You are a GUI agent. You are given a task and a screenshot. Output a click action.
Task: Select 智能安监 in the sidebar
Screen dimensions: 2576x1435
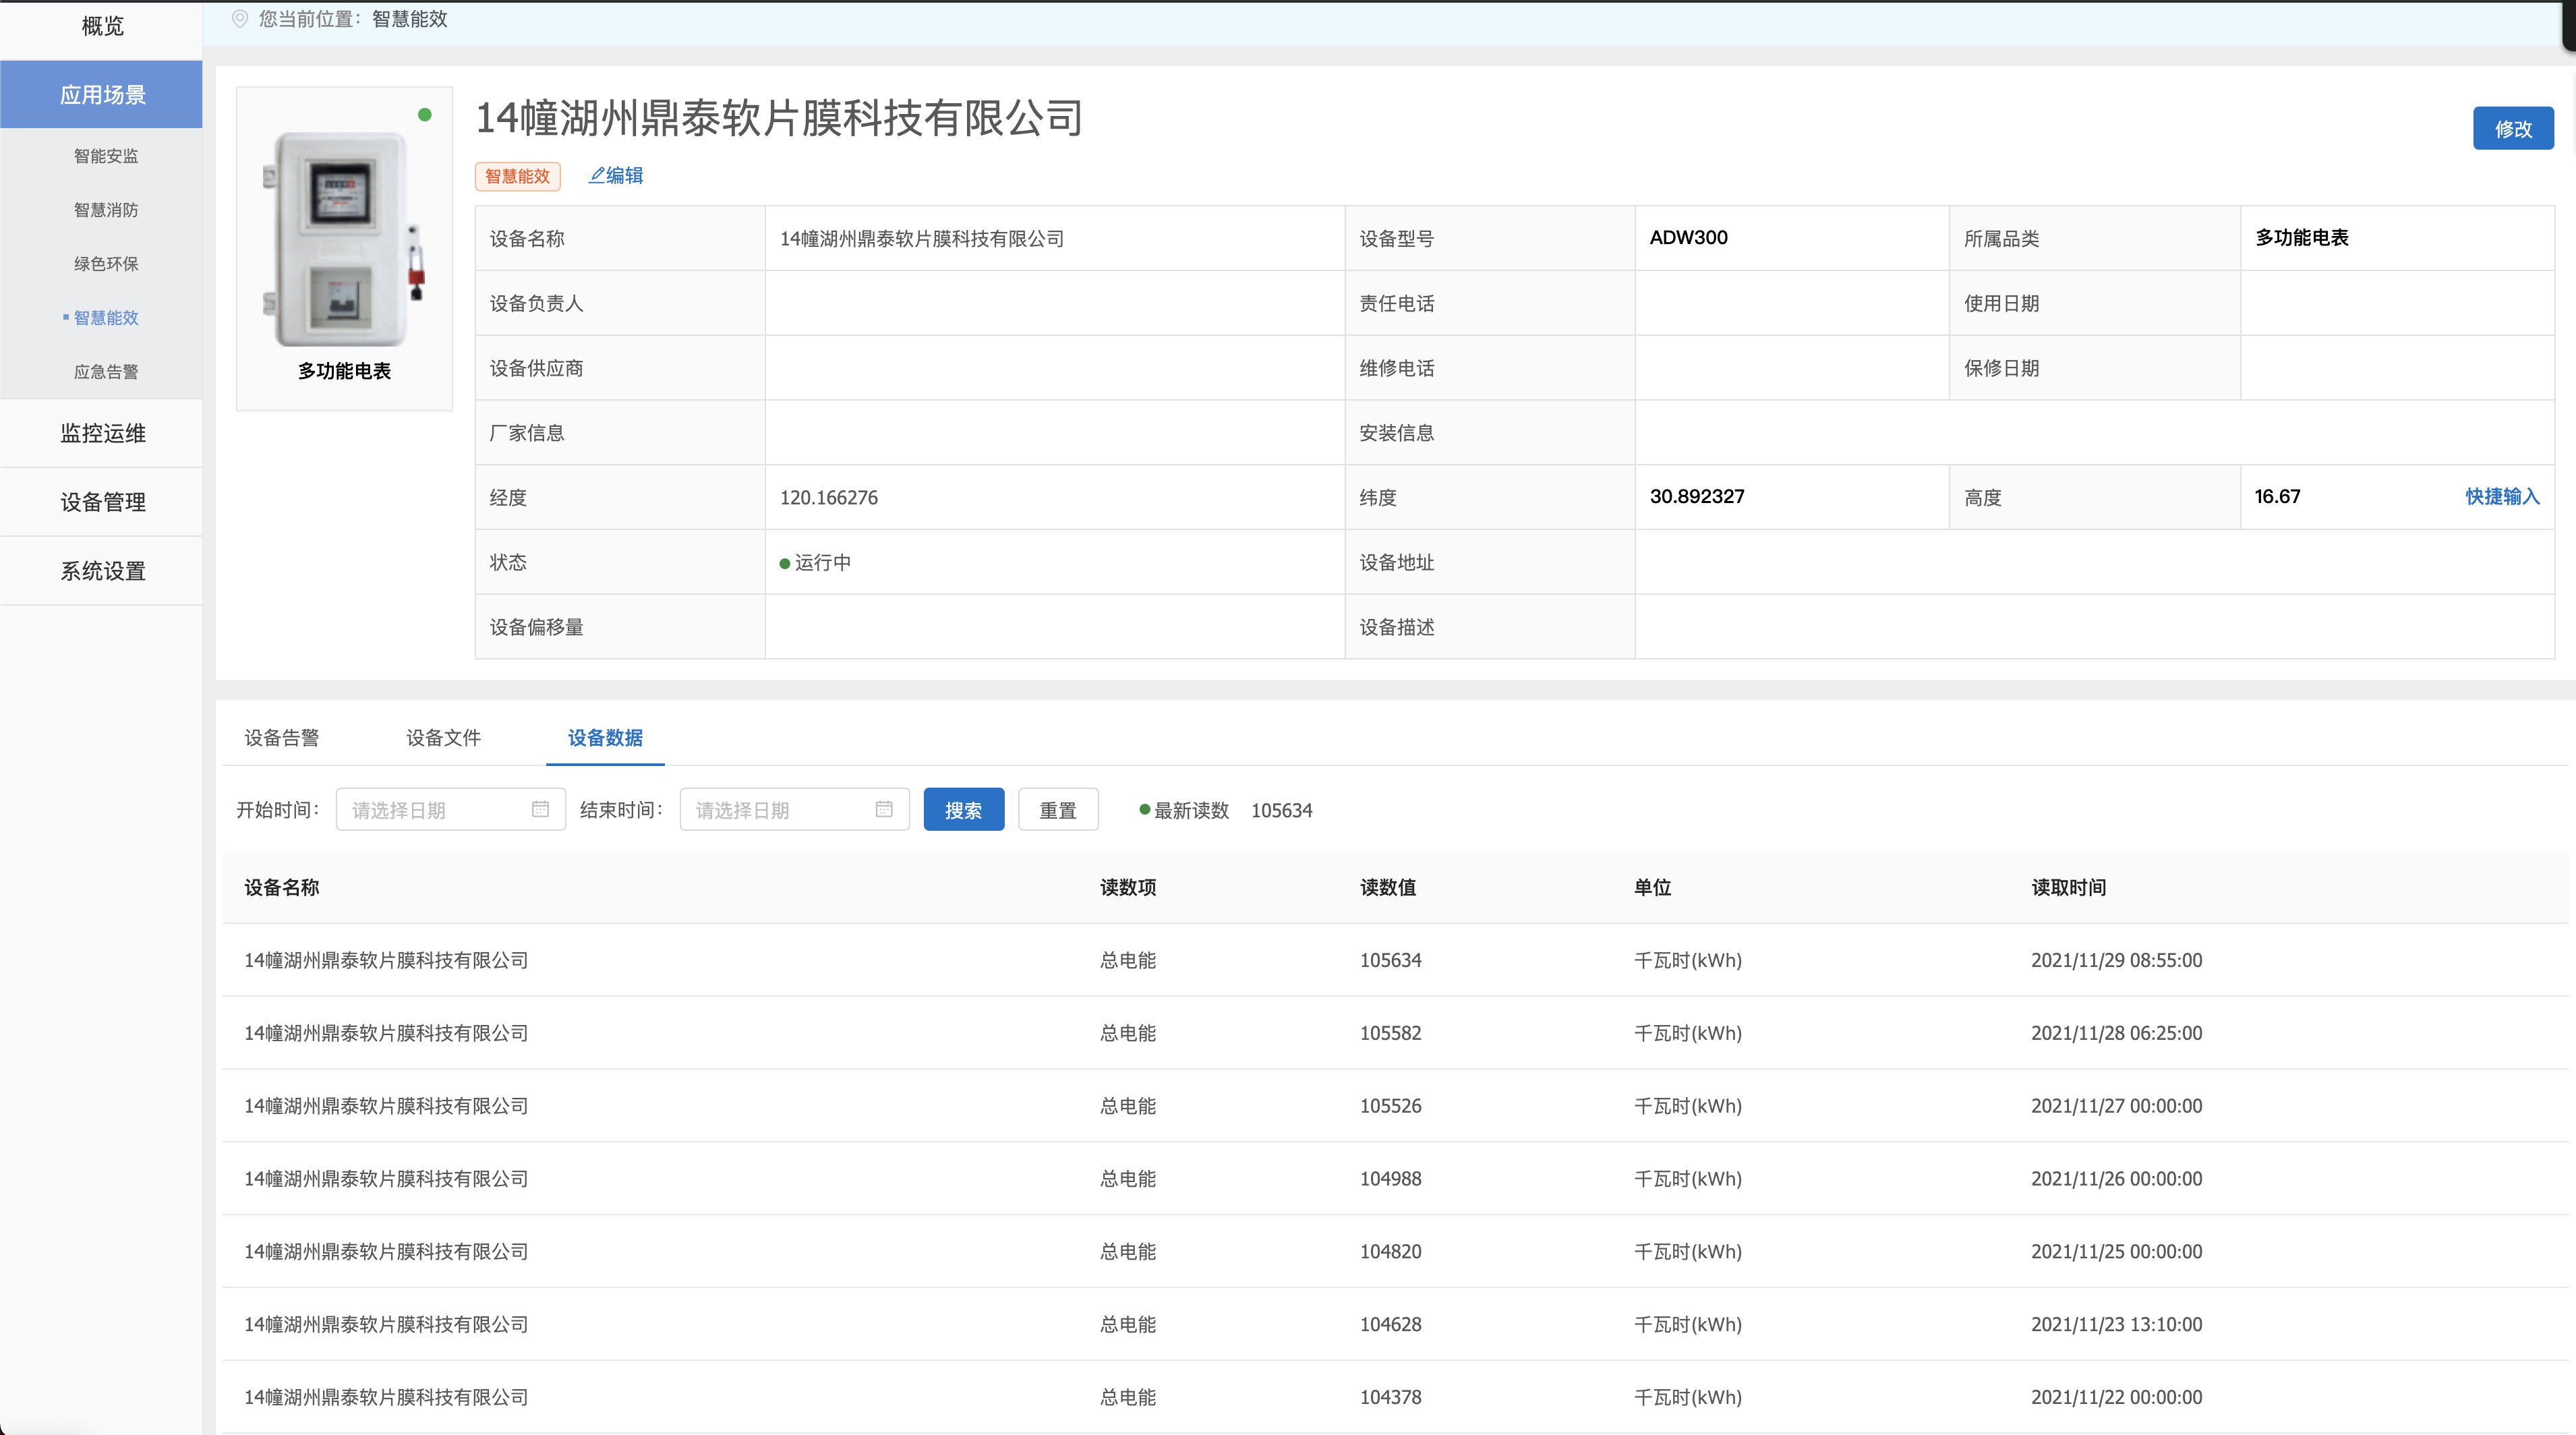point(106,156)
